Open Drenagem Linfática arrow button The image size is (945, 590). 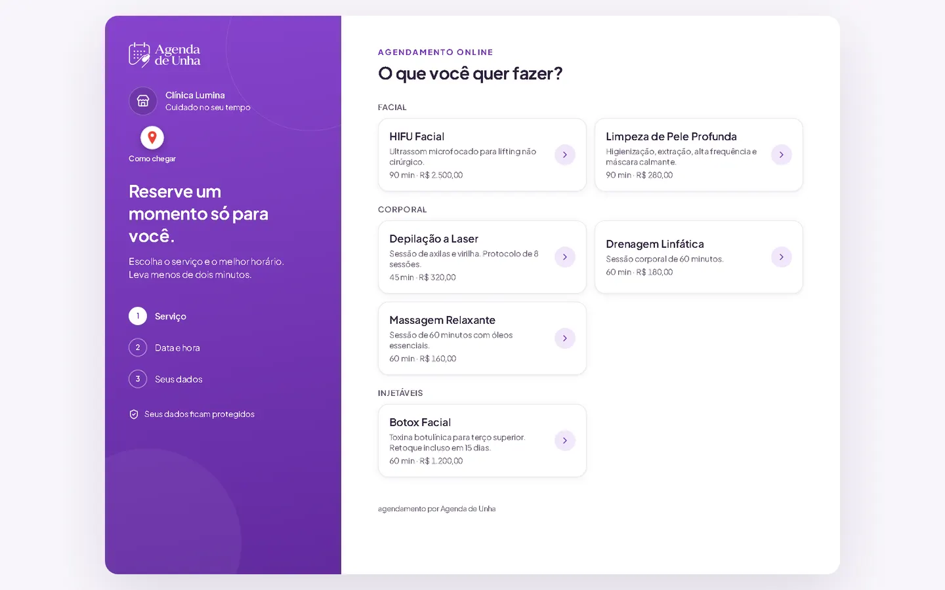782,257
